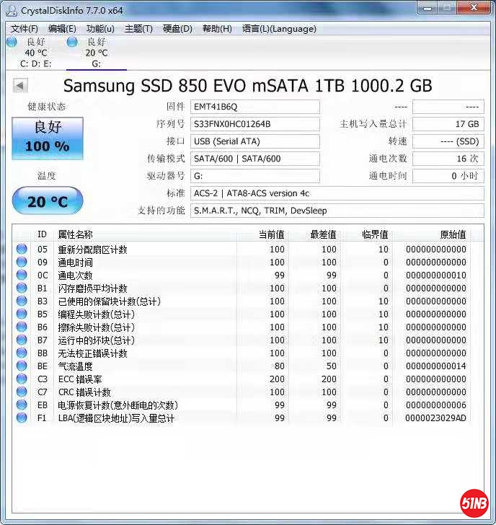Open the 语言(L)(Language) menu

[x=279, y=29]
